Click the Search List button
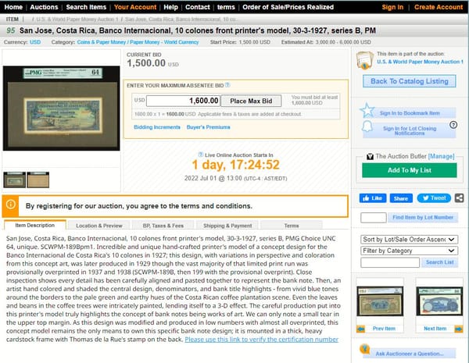The width and height of the screenshot is (469, 363). point(439,262)
